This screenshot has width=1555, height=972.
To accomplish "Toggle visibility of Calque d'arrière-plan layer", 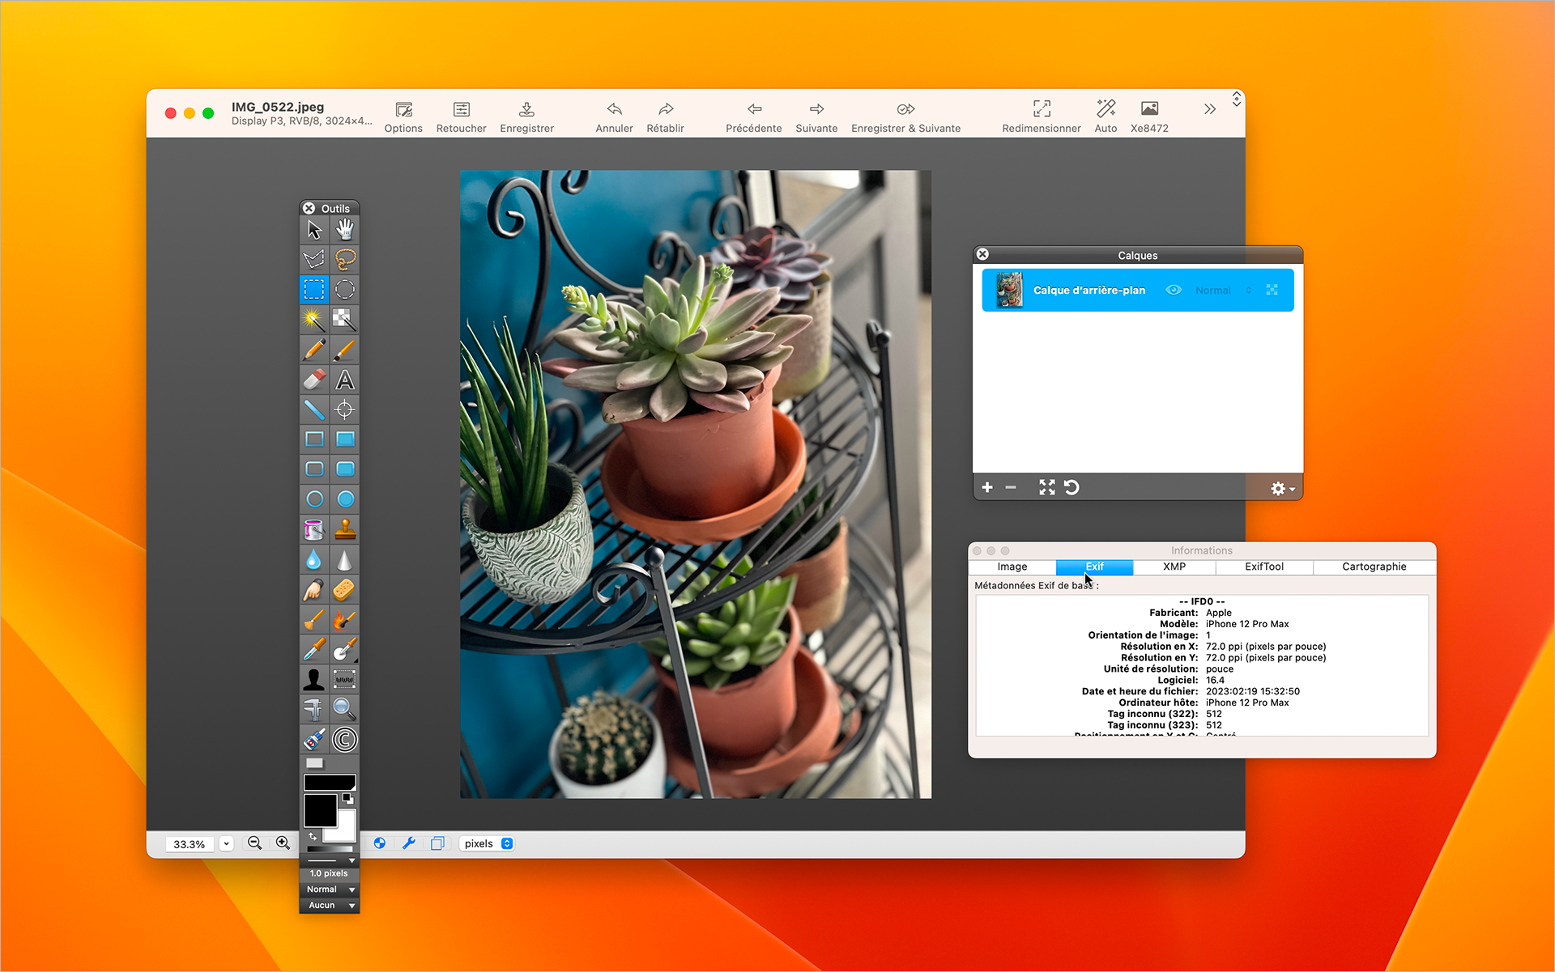I will (x=1174, y=291).
